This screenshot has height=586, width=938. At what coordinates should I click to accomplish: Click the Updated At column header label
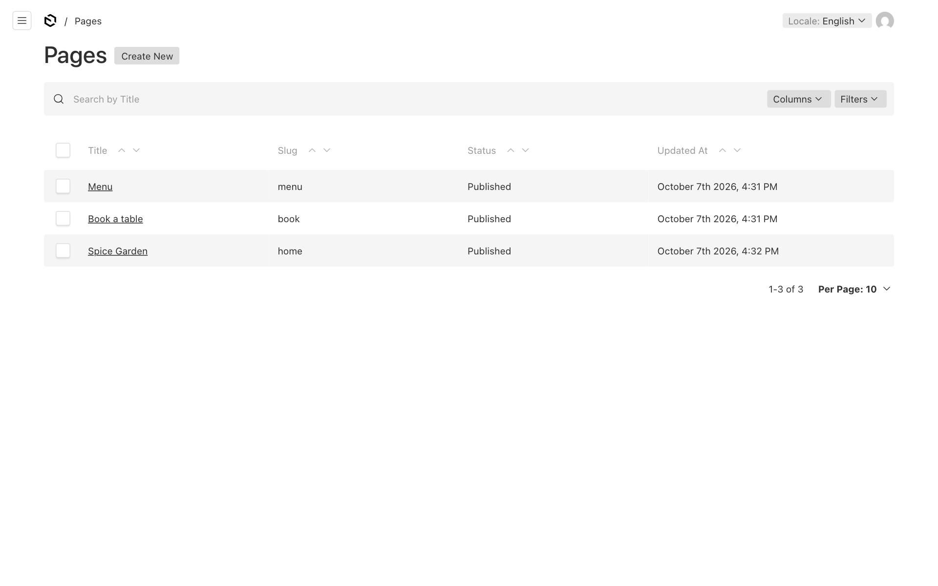[x=682, y=150]
